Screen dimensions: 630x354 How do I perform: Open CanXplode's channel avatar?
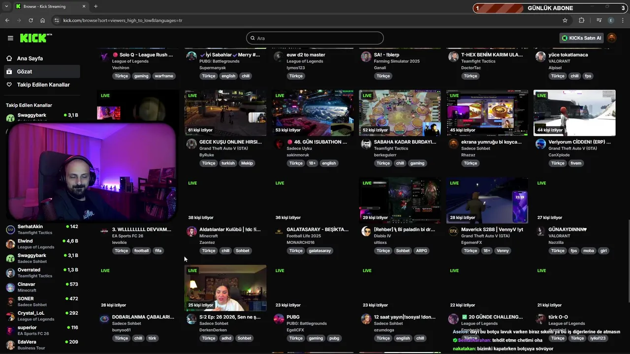tap(540, 144)
